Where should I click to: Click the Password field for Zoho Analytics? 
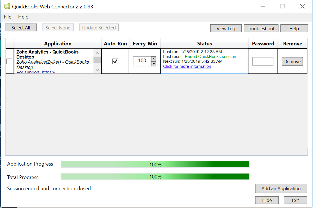(x=263, y=61)
